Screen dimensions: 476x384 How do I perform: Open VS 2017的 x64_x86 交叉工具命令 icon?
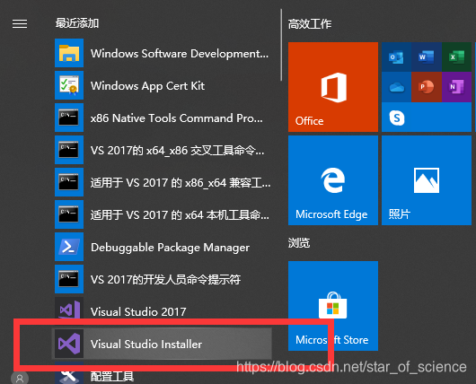(69, 150)
